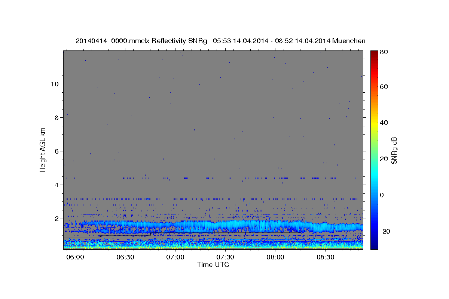The height and width of the screenshot is (299, 449).
Task: Click the cyan cloud layer near 07:45
Action: pyautogui.click(x=250, y=226)
